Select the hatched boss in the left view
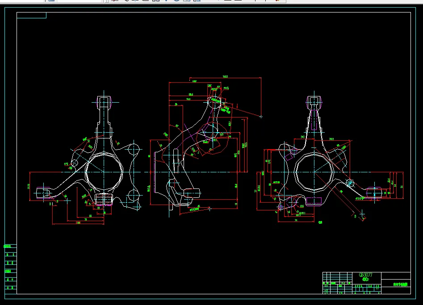Image resolution: width=423 pixels, height=305 pixels. pyautogui.click(x=104, y=199)
